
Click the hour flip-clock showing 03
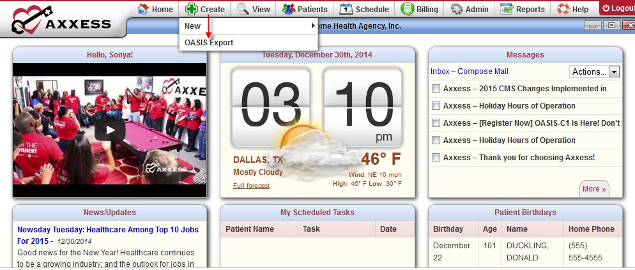(271, 108)
